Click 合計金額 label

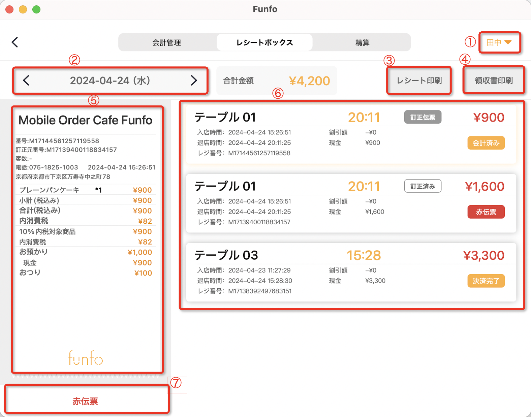coord(239,81)
